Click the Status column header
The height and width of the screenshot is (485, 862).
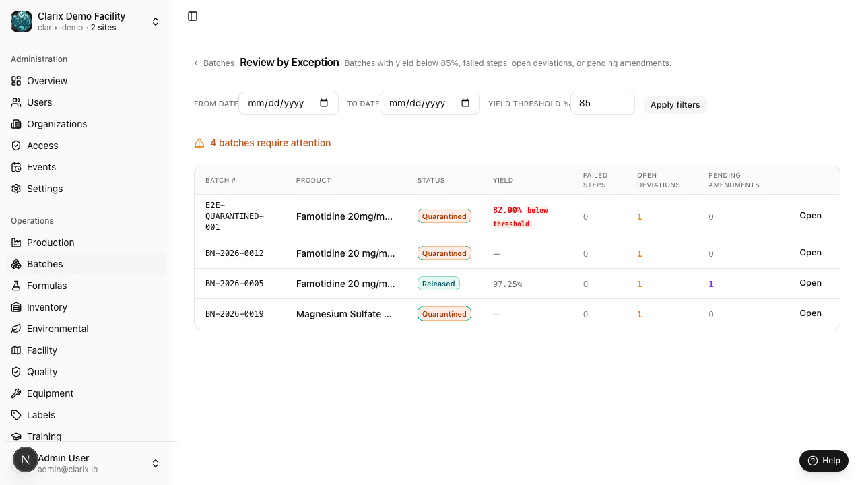coord(431,181)
